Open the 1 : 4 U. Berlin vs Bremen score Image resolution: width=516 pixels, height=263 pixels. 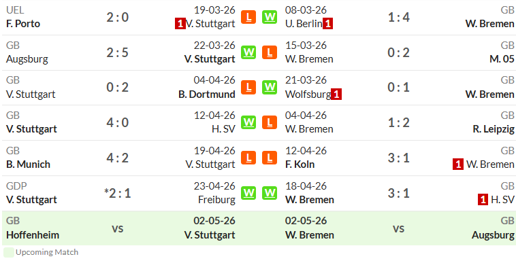coord(398,18)
